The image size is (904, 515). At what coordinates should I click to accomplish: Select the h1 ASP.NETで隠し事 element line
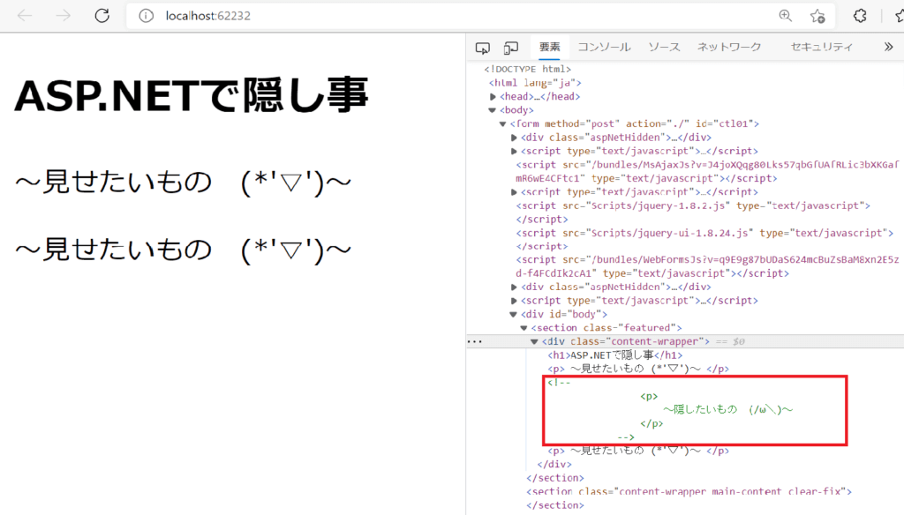pyautogui.click(x=614, y=355)
